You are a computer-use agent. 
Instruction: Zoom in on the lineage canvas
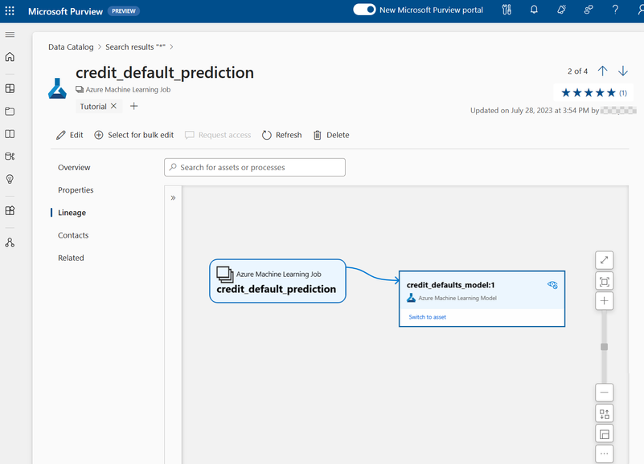coord(604,301)
